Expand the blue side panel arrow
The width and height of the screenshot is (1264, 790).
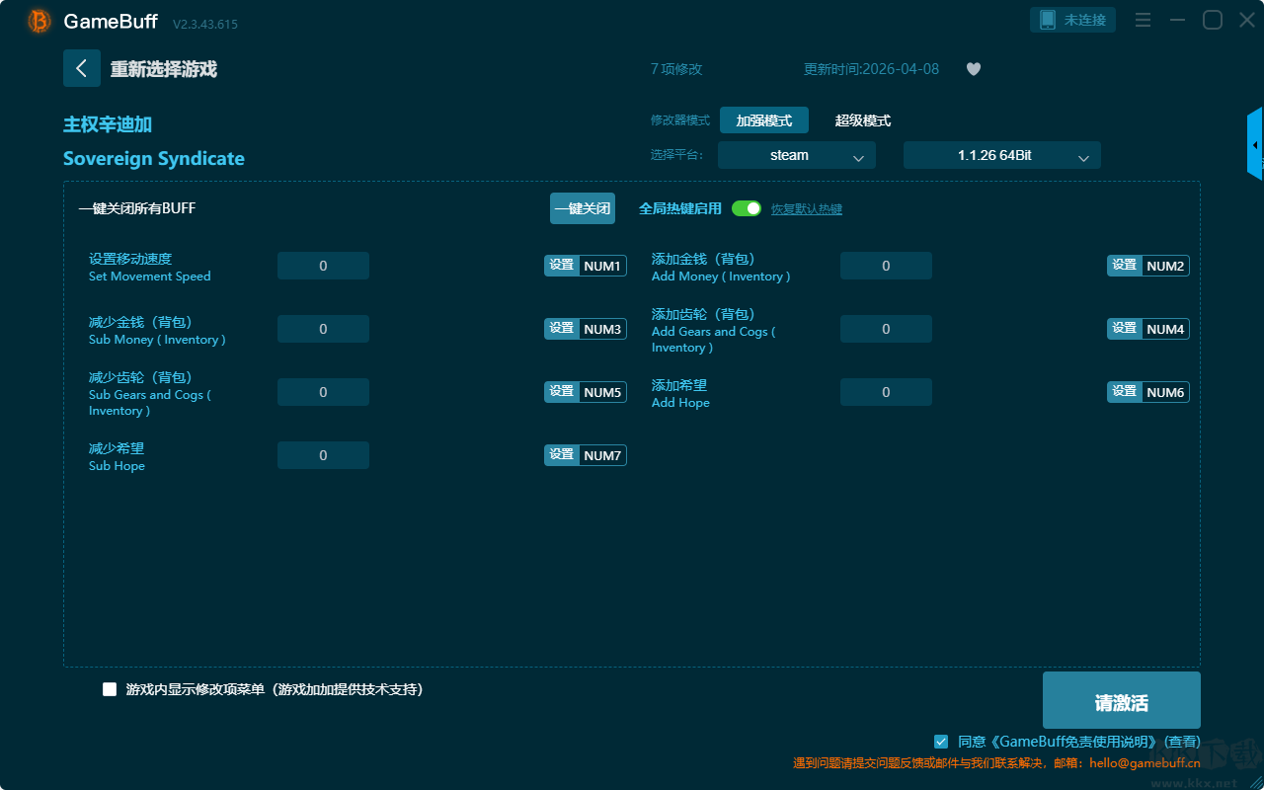coord(1255,144)
